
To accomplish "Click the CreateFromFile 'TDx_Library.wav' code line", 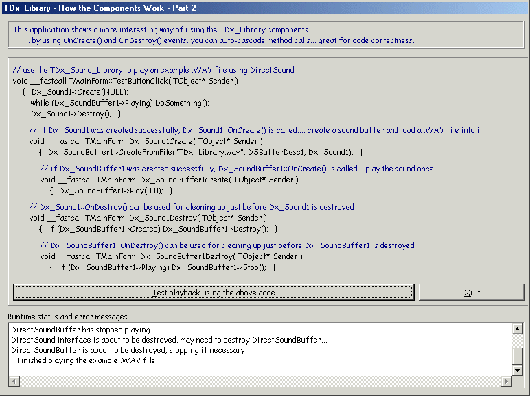I will point(200,152).
